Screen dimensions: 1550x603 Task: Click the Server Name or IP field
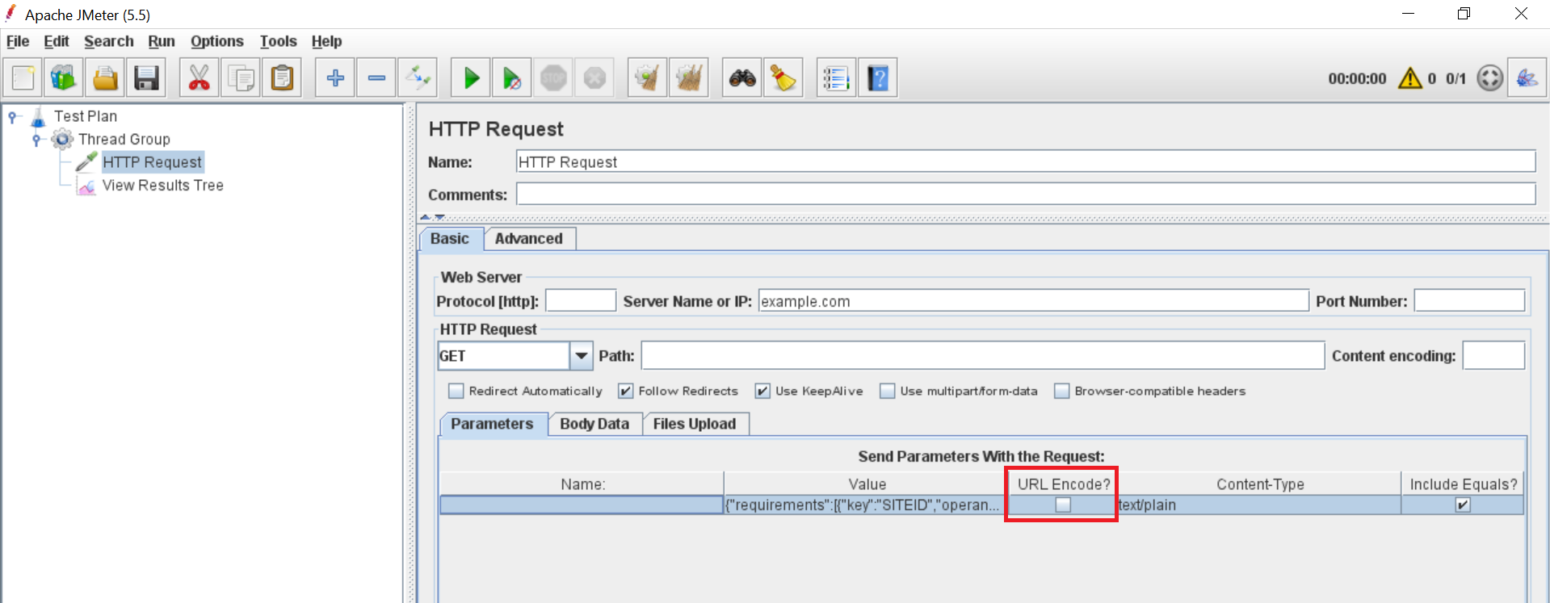[1033, 300]
